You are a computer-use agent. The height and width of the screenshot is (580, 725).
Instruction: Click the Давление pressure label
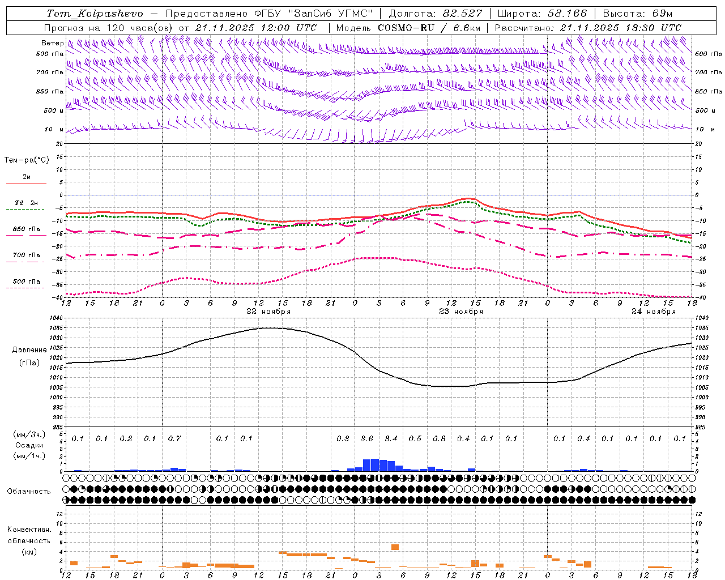(x=29, y=350)
